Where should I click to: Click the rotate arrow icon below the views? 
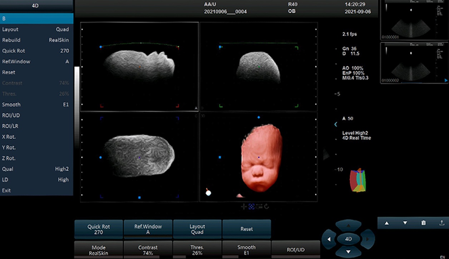pyautogui.click(x=267, y=206)
